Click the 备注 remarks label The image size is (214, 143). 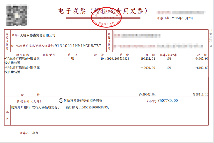coord(7,115)
